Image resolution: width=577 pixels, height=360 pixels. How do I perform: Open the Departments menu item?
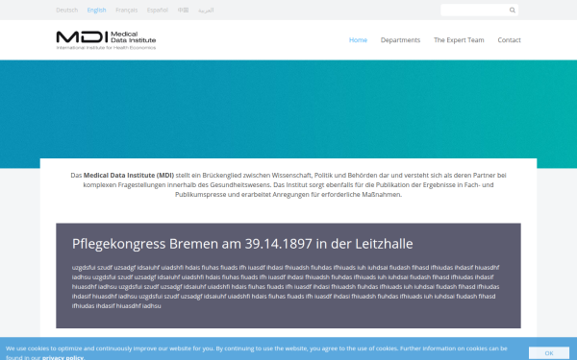(400, 40)
